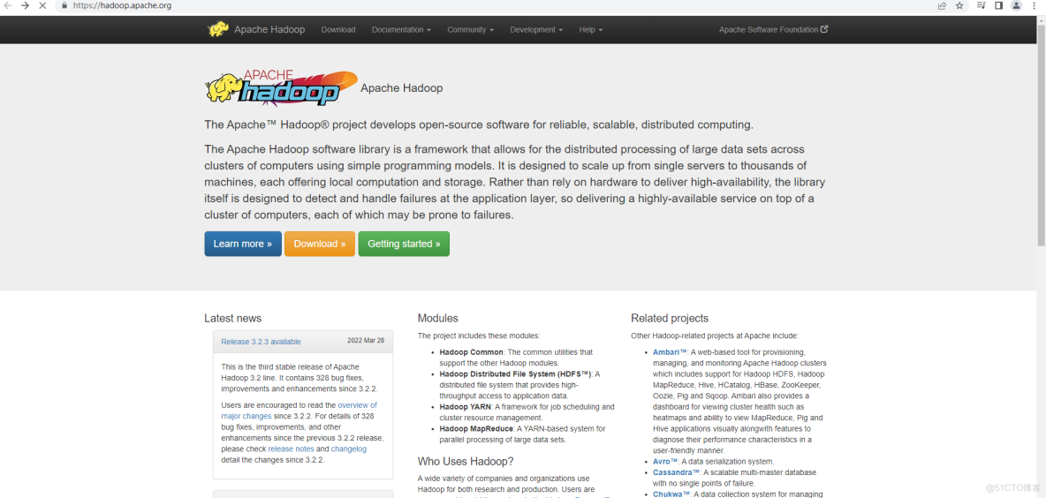The image size is (1046, 498).
Task: Open the Download navbar item
Action: tap(338, 29)
